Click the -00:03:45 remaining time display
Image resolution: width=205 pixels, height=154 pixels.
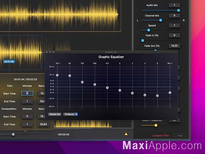(63, 134)
